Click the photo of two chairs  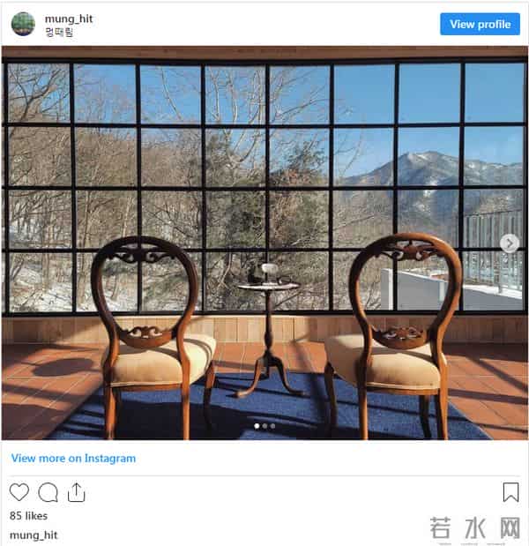pos(264,243)
